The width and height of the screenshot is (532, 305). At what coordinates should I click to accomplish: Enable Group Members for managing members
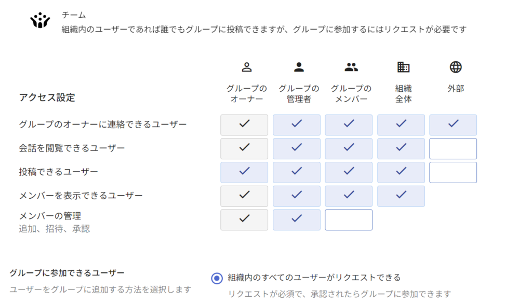[x=349, y=220]
